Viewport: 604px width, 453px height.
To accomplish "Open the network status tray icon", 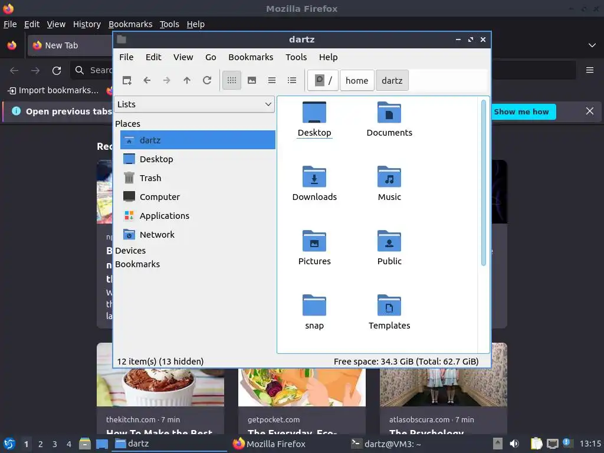I will click(x=553, y=444).
